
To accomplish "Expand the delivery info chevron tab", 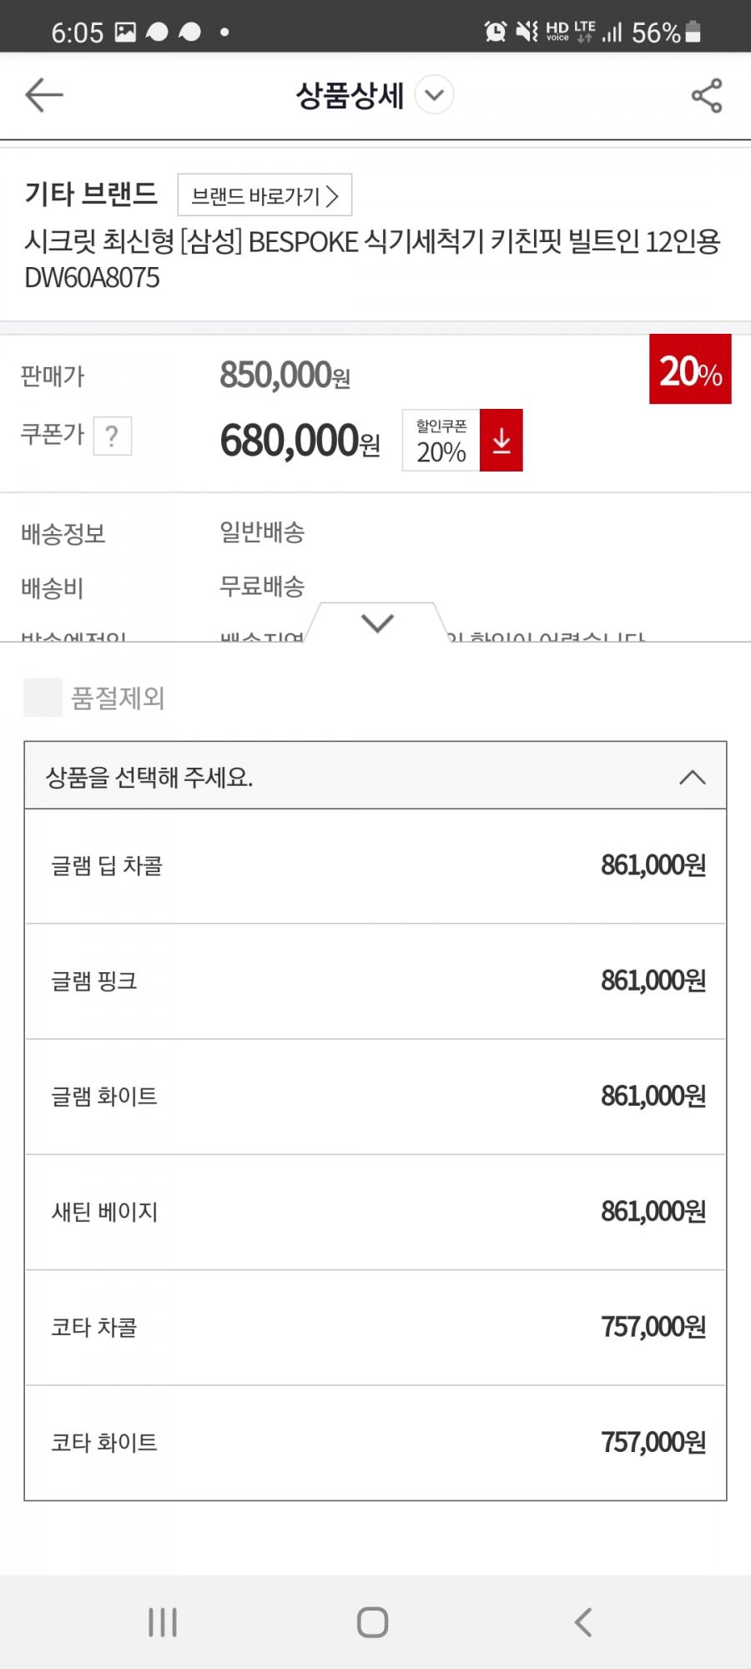I will click(377, 623).
